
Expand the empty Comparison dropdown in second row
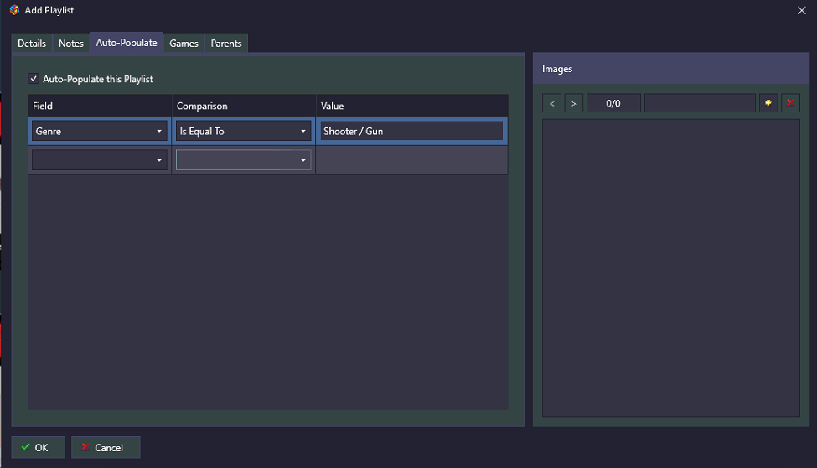[x=243, y=160]
